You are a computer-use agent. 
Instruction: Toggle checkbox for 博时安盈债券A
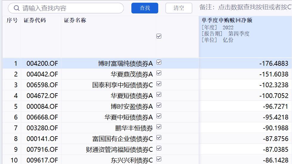pyautogui.click(x=159, y=105)
